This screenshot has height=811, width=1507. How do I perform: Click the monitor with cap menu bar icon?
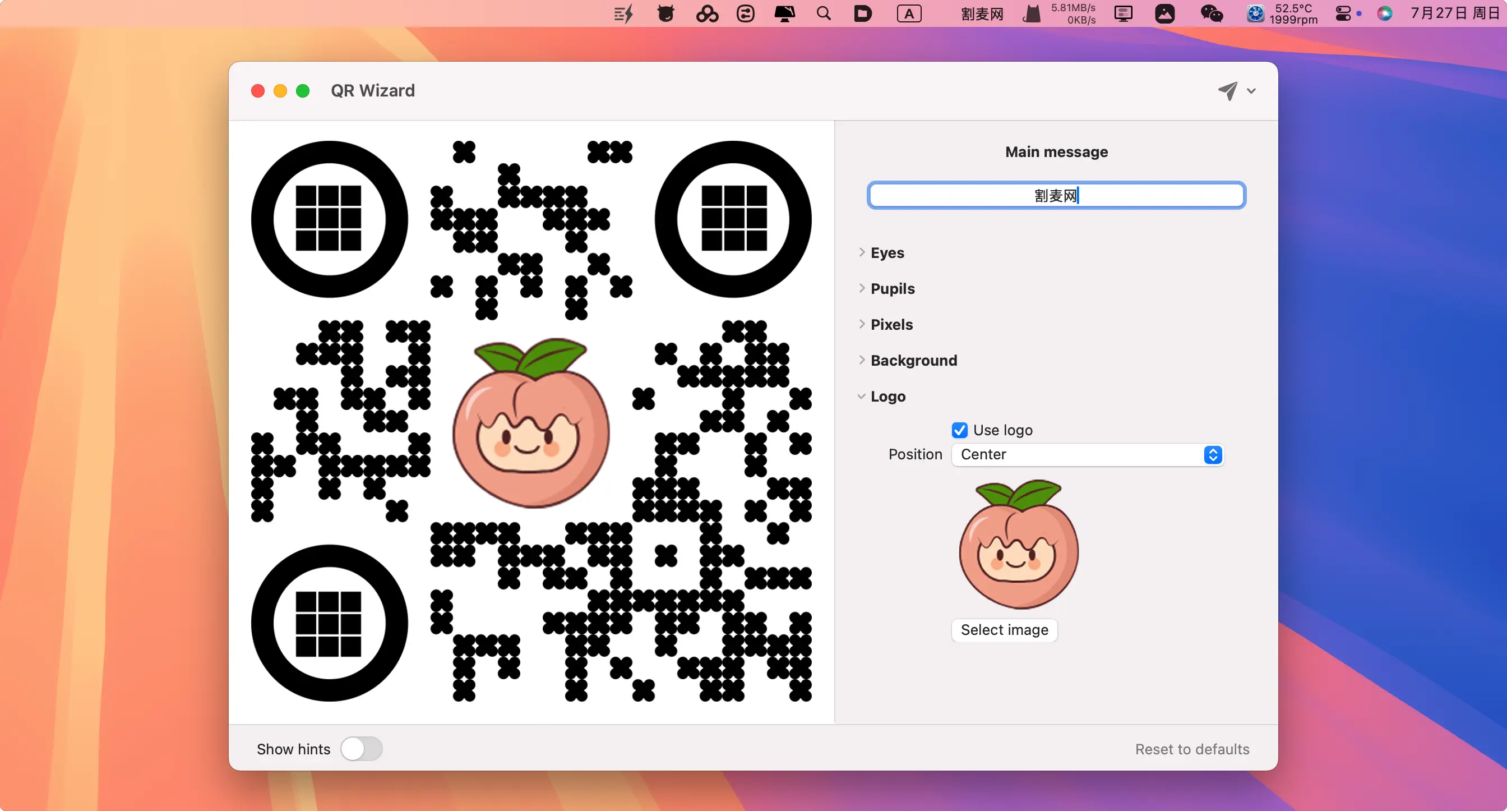784,13
